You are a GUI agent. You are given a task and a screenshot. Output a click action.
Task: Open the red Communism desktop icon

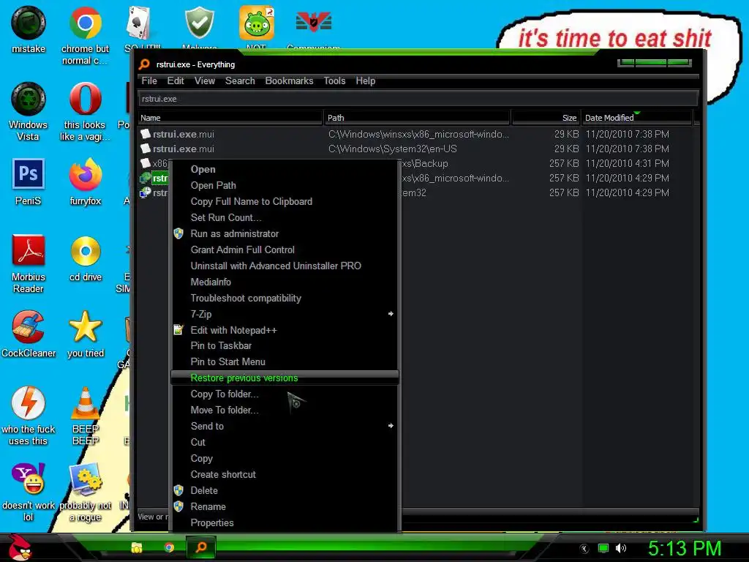313,22
